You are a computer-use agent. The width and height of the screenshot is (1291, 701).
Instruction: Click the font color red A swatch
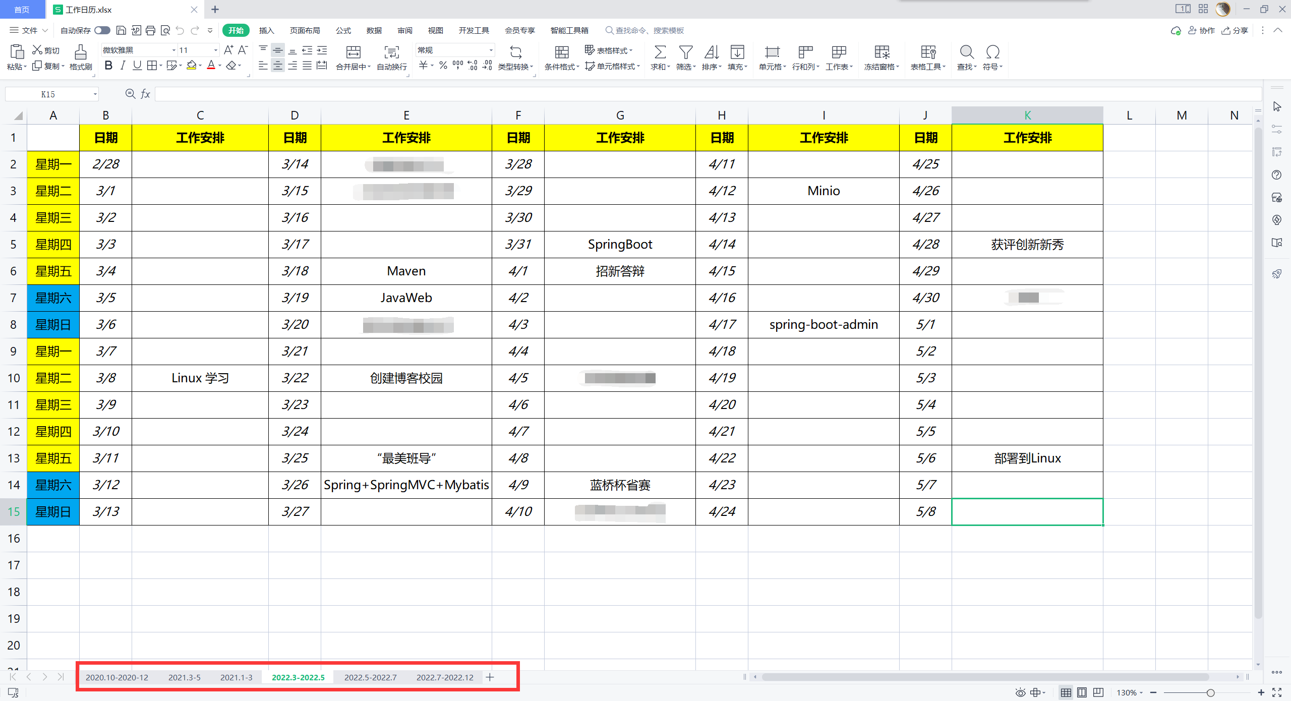[x=211, y=66]
